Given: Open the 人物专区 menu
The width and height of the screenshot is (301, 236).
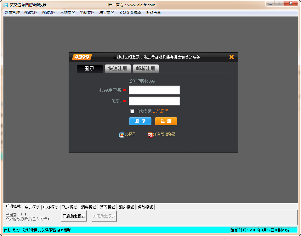Looking at the screenshot, I should pyautogui.click(x=67, y=13).
